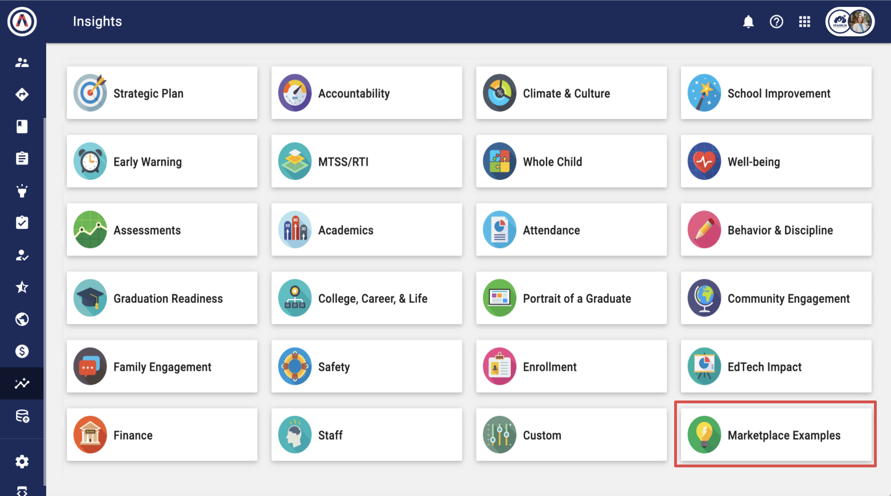
Task: Open the MTSS/RTI card
Action: tap(367, 161)
